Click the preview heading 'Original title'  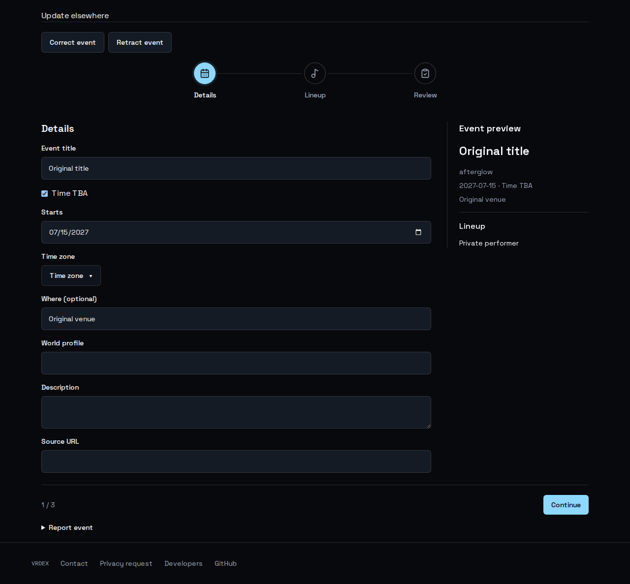pyautogui.click(x=494, y=151)
